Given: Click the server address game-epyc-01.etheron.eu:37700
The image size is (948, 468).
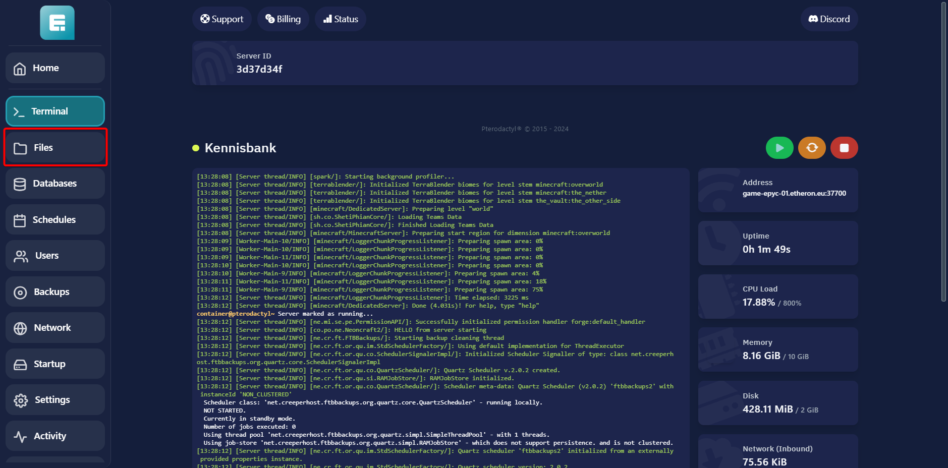Looking at the screenshot, I should pos(794,193).
